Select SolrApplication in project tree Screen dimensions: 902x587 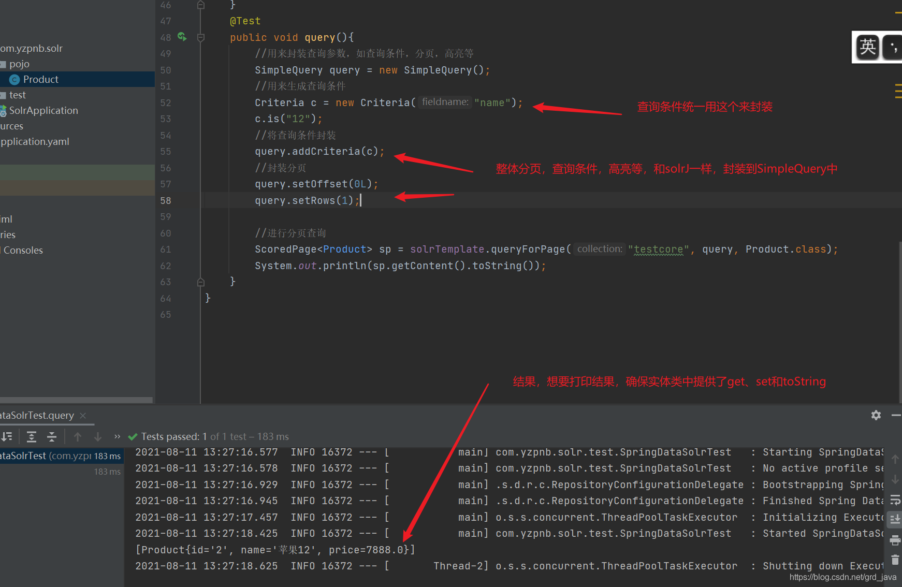click(43, 110)
